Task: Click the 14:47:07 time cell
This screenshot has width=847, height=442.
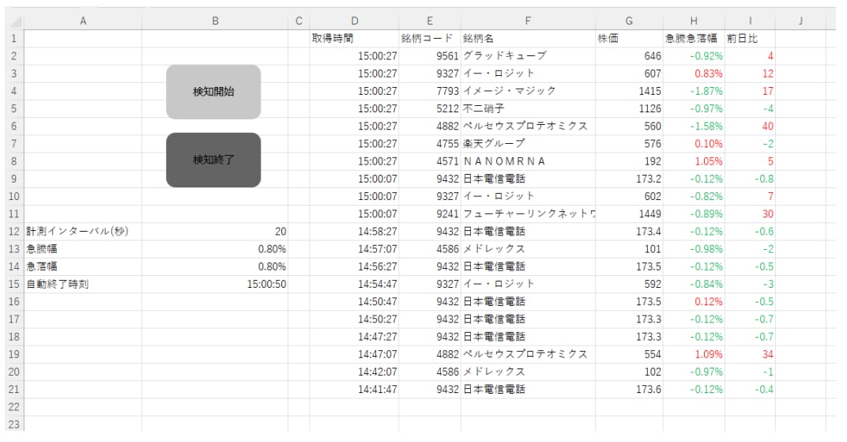Action: click(x=354, y=354)
